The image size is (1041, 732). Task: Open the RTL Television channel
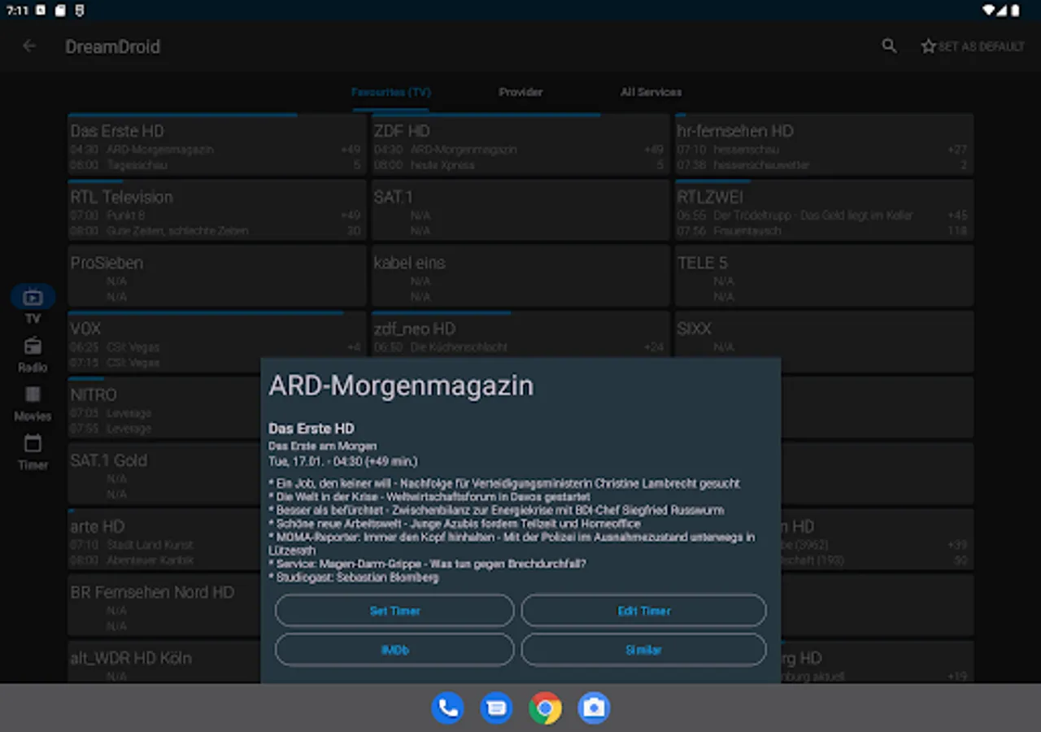click(x=217, y=211)
